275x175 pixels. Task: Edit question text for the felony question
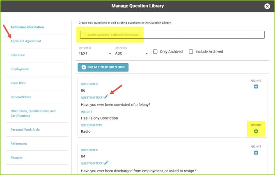click(106, 96)
